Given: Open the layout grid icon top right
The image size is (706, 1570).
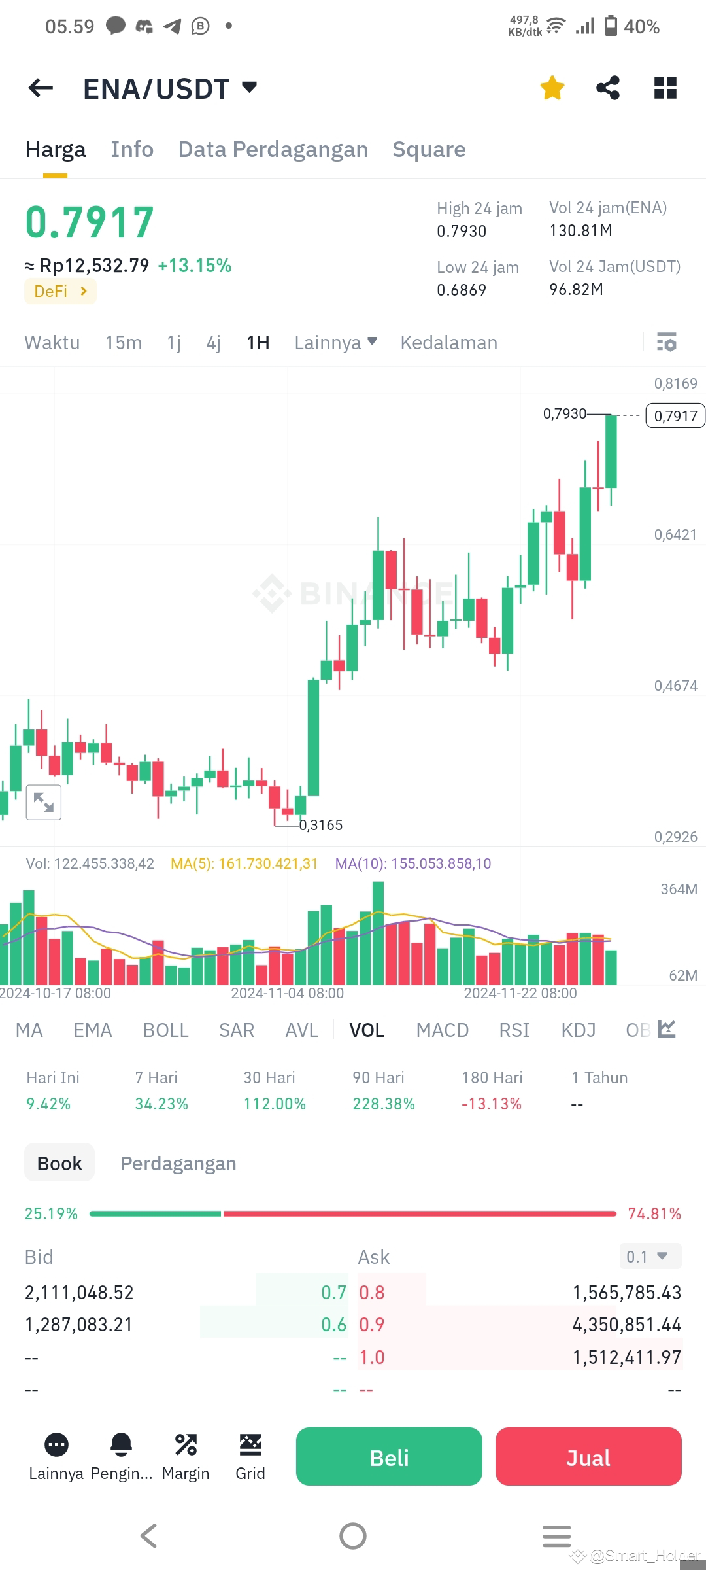Looking at the screenshot, I should 665,87.
